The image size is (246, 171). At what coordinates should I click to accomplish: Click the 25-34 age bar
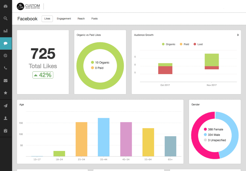click(x=81, y=139)
